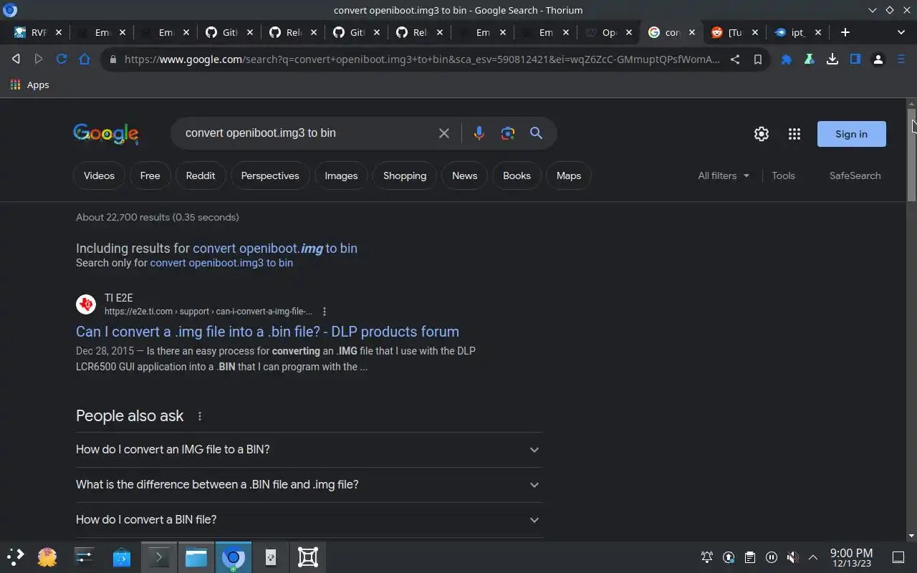
Task: Bookmark this page
Action: point(757,59)
